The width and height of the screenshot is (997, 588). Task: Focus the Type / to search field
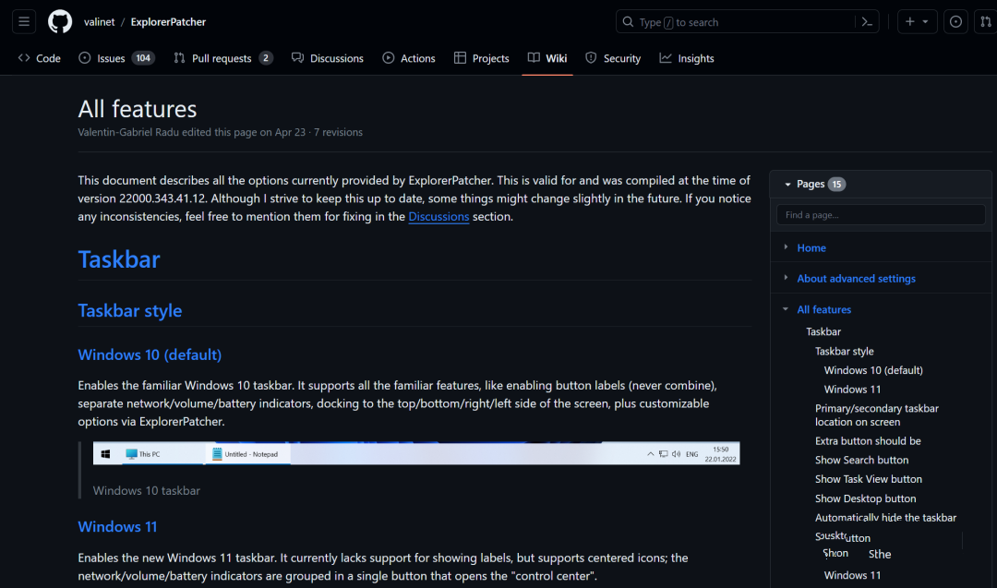point(747,21)
